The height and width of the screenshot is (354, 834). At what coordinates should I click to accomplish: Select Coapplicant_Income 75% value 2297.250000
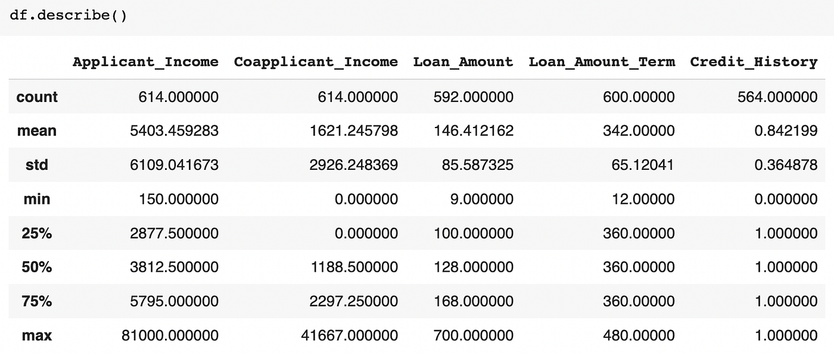pos(354,302)
